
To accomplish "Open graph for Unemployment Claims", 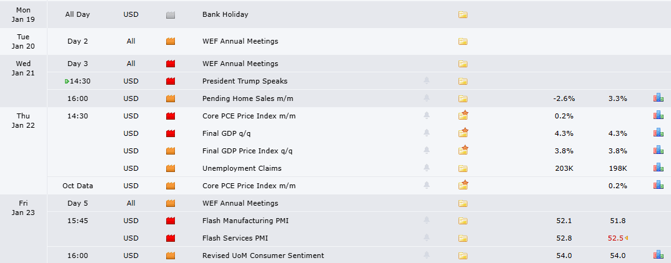I will [658, 168].
